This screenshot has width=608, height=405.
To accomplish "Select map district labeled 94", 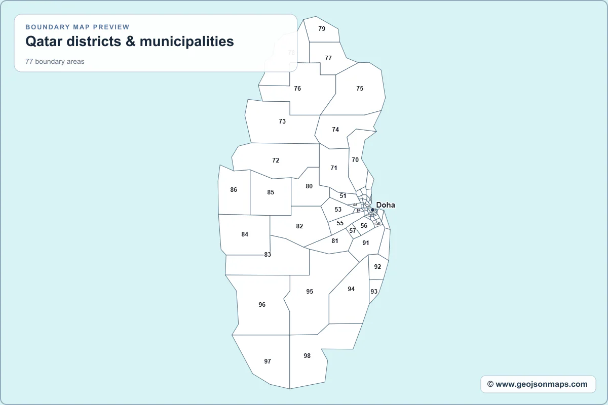I will (x=351, y=289).
